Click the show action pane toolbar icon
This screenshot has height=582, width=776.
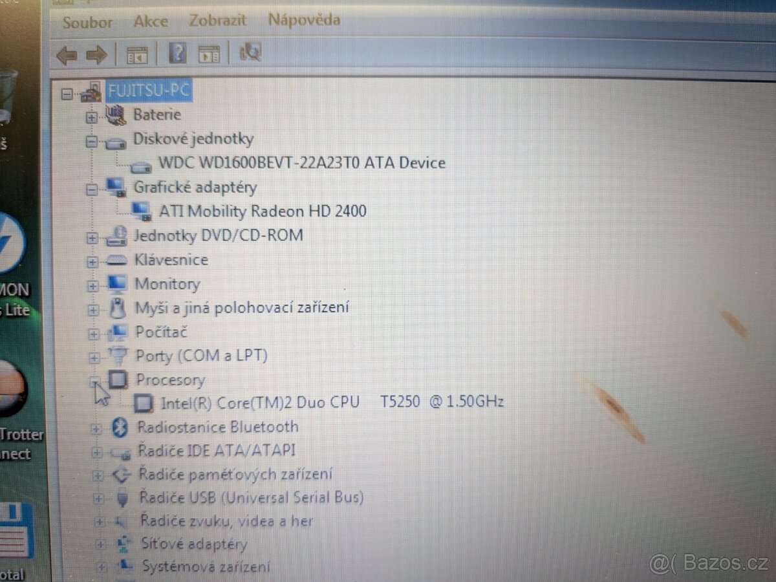[208, 53]
